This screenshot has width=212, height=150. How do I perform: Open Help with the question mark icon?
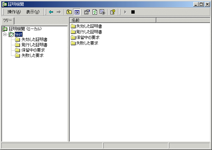113,12
